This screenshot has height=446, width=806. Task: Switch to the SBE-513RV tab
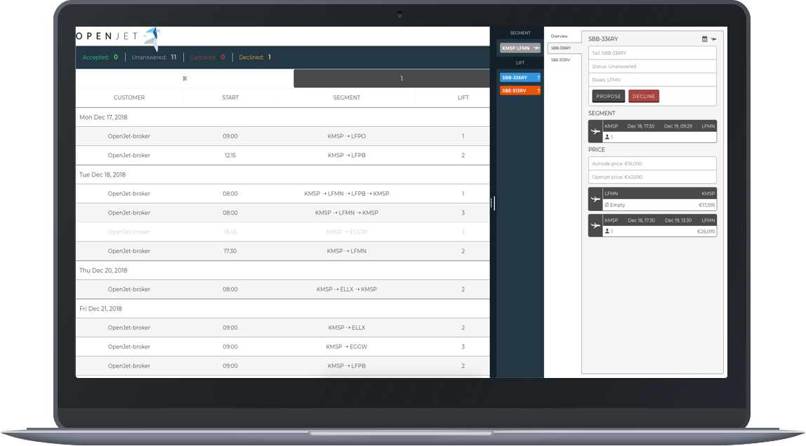coord(560,60)
